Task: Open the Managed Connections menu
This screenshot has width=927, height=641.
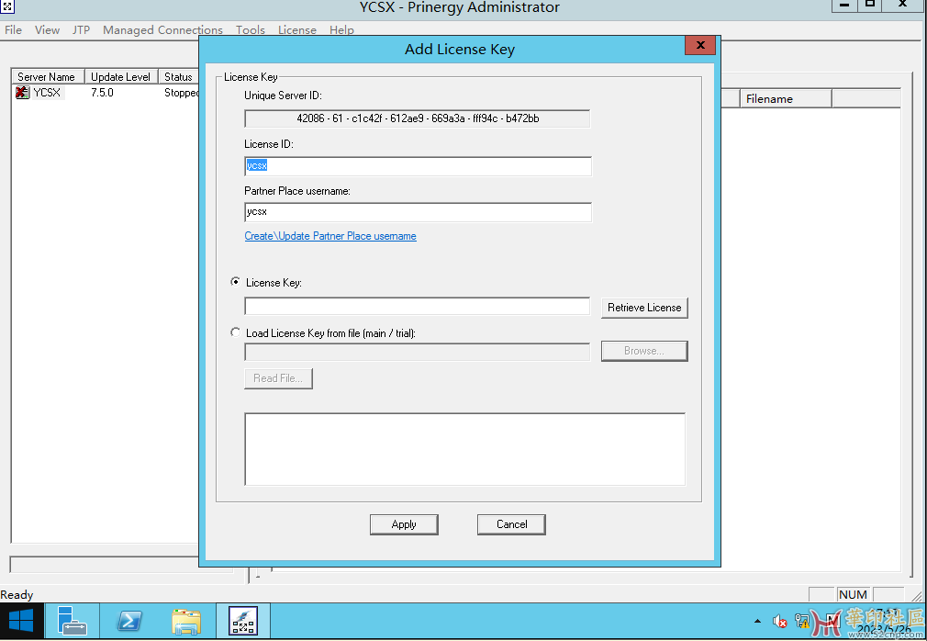Action: click(162, 29)
